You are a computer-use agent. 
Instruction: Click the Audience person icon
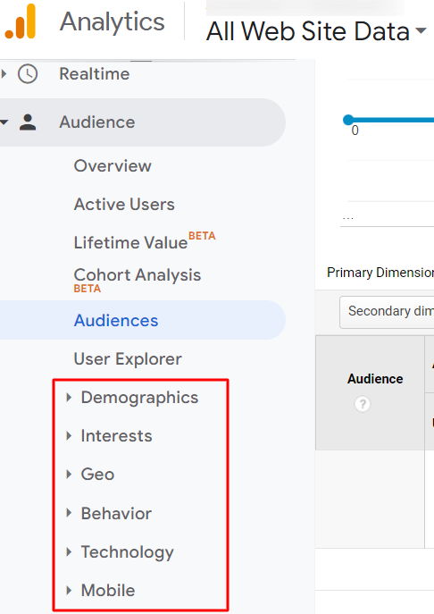pos(28,122)
